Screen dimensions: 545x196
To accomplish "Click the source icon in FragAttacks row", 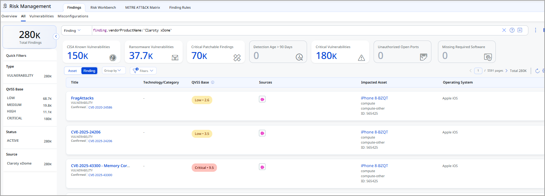I will [x=262, y=99].
